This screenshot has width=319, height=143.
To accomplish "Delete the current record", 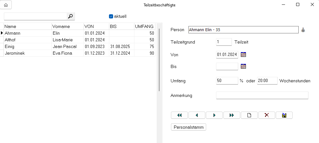I will click(267, 115).
